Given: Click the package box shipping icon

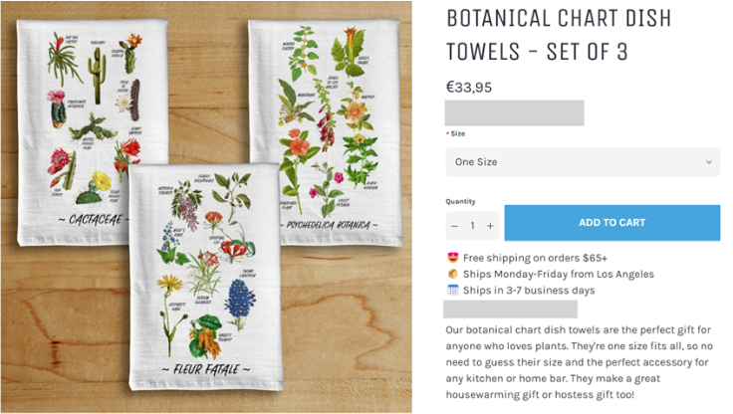Looking at the screenshot, I should (452, 274).
